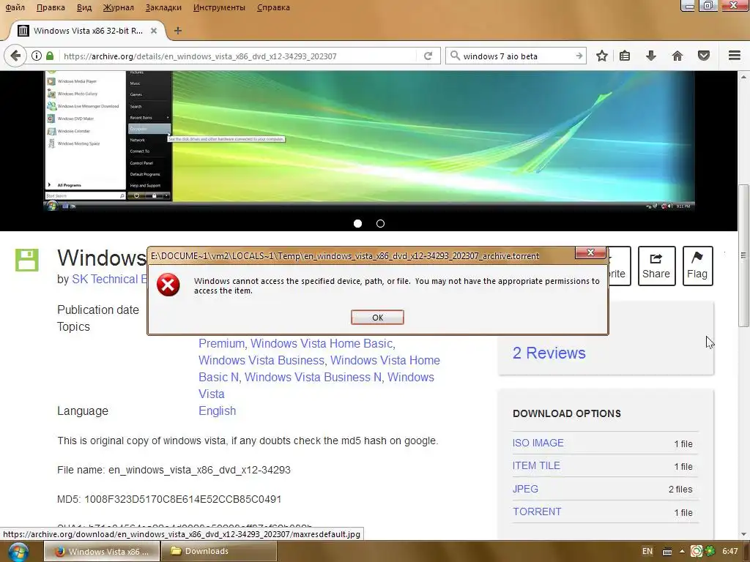Open the 2 Reviews link
This screenshot has height=562, width=750.
549,353
